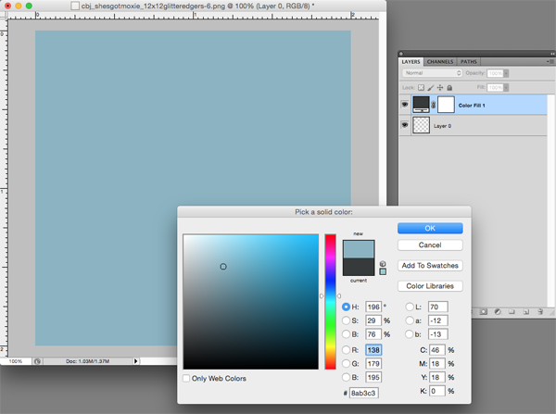Hide Layer 0 with eye icon
The width and height of the screenshot is (556, 414).
(x=405, y=125)
